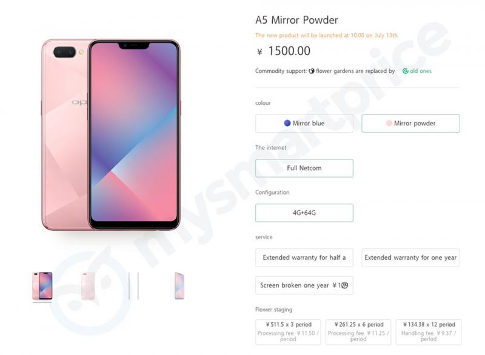
Task: Select Screen broken one year service
Action: [304, 285]
